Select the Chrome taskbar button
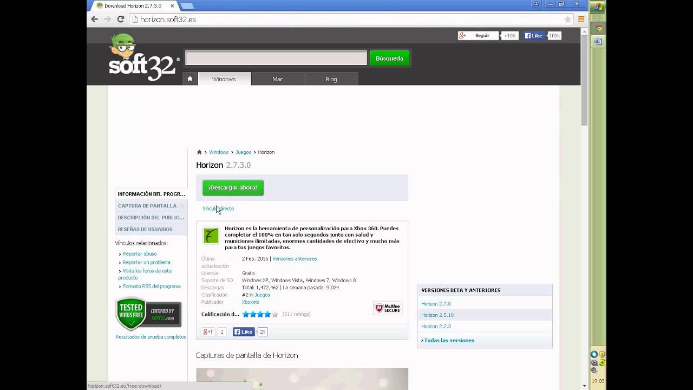The image size is (693, 390). click(598, 29)
